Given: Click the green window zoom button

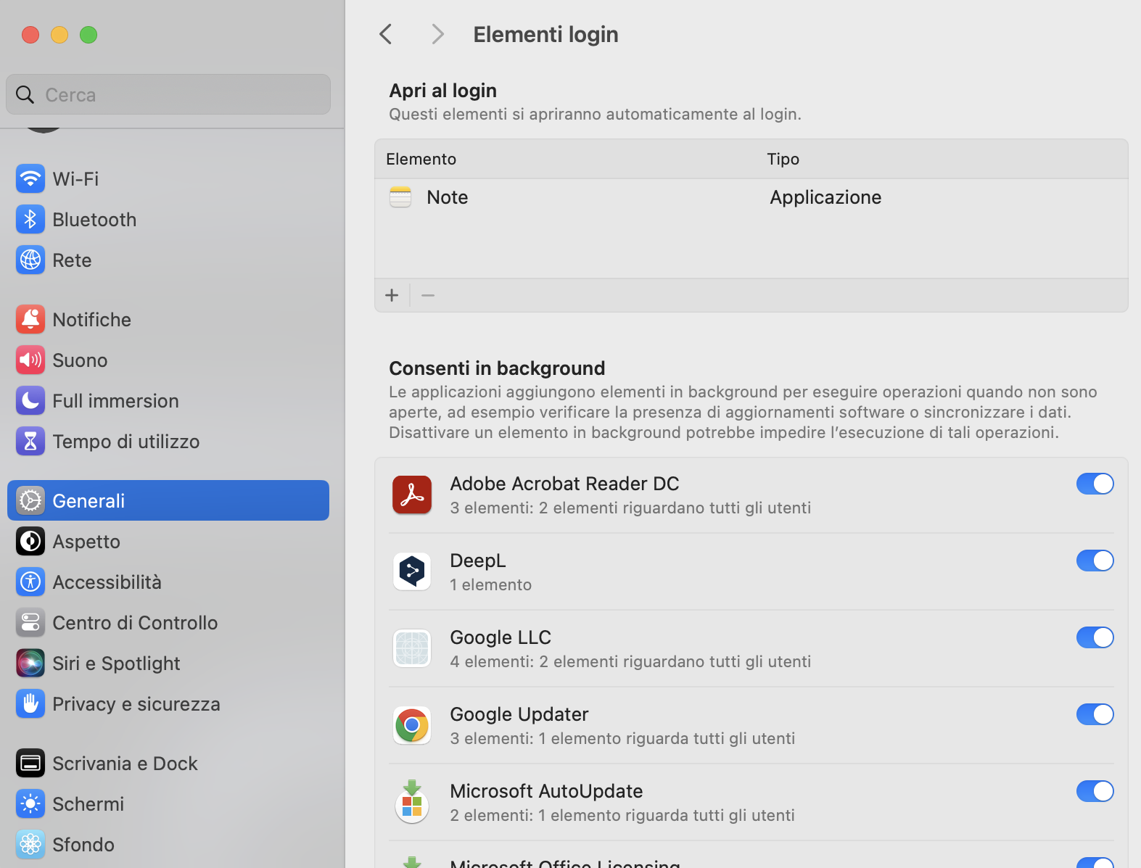Looking at the screenshot, I should point(88,35).
